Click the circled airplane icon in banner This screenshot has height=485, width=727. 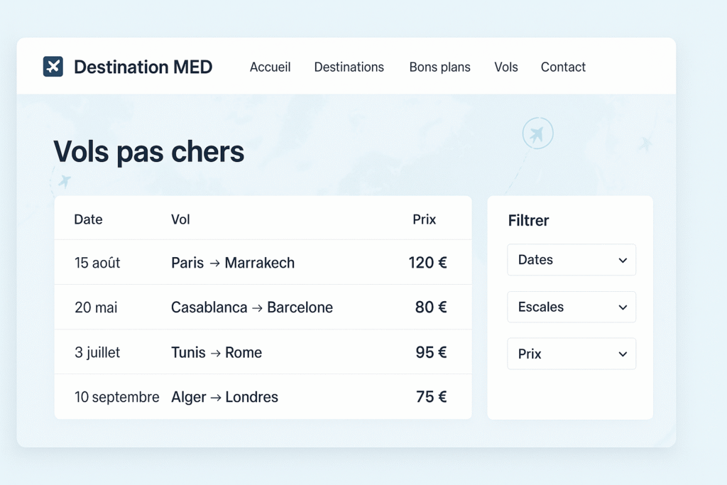coord(537,133)
